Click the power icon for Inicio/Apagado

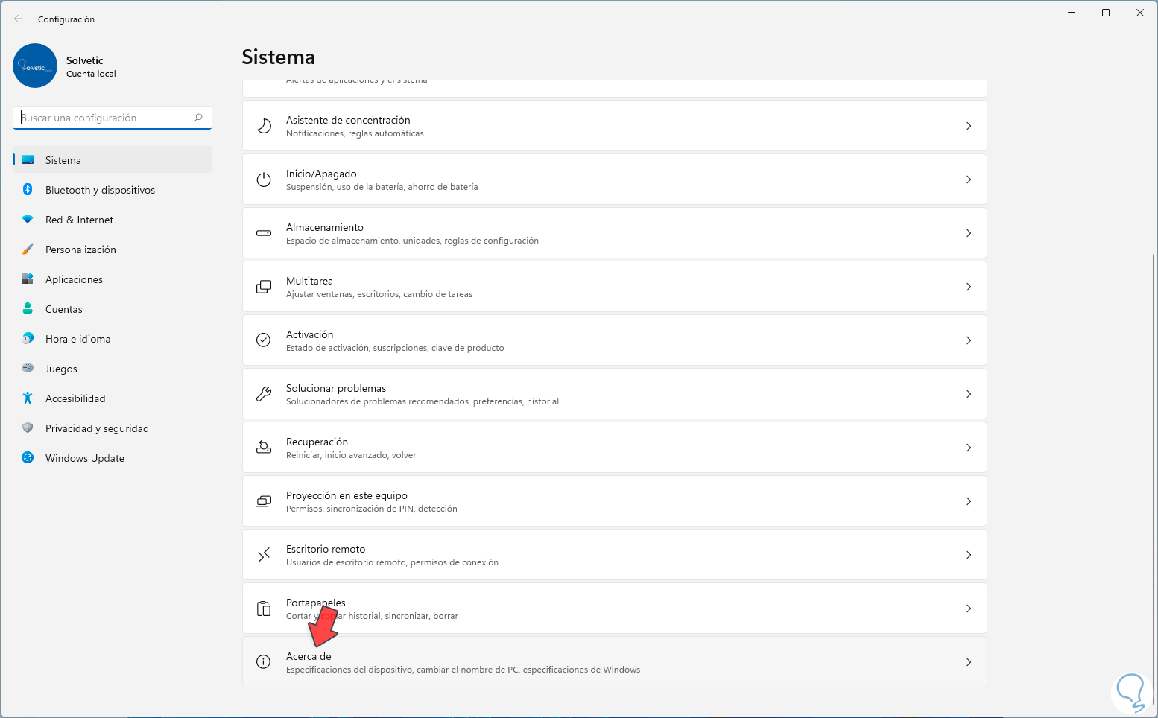coord(264,179)
